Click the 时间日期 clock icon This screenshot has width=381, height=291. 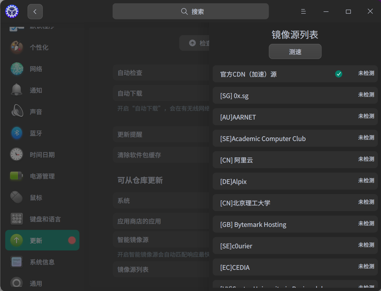17,154
